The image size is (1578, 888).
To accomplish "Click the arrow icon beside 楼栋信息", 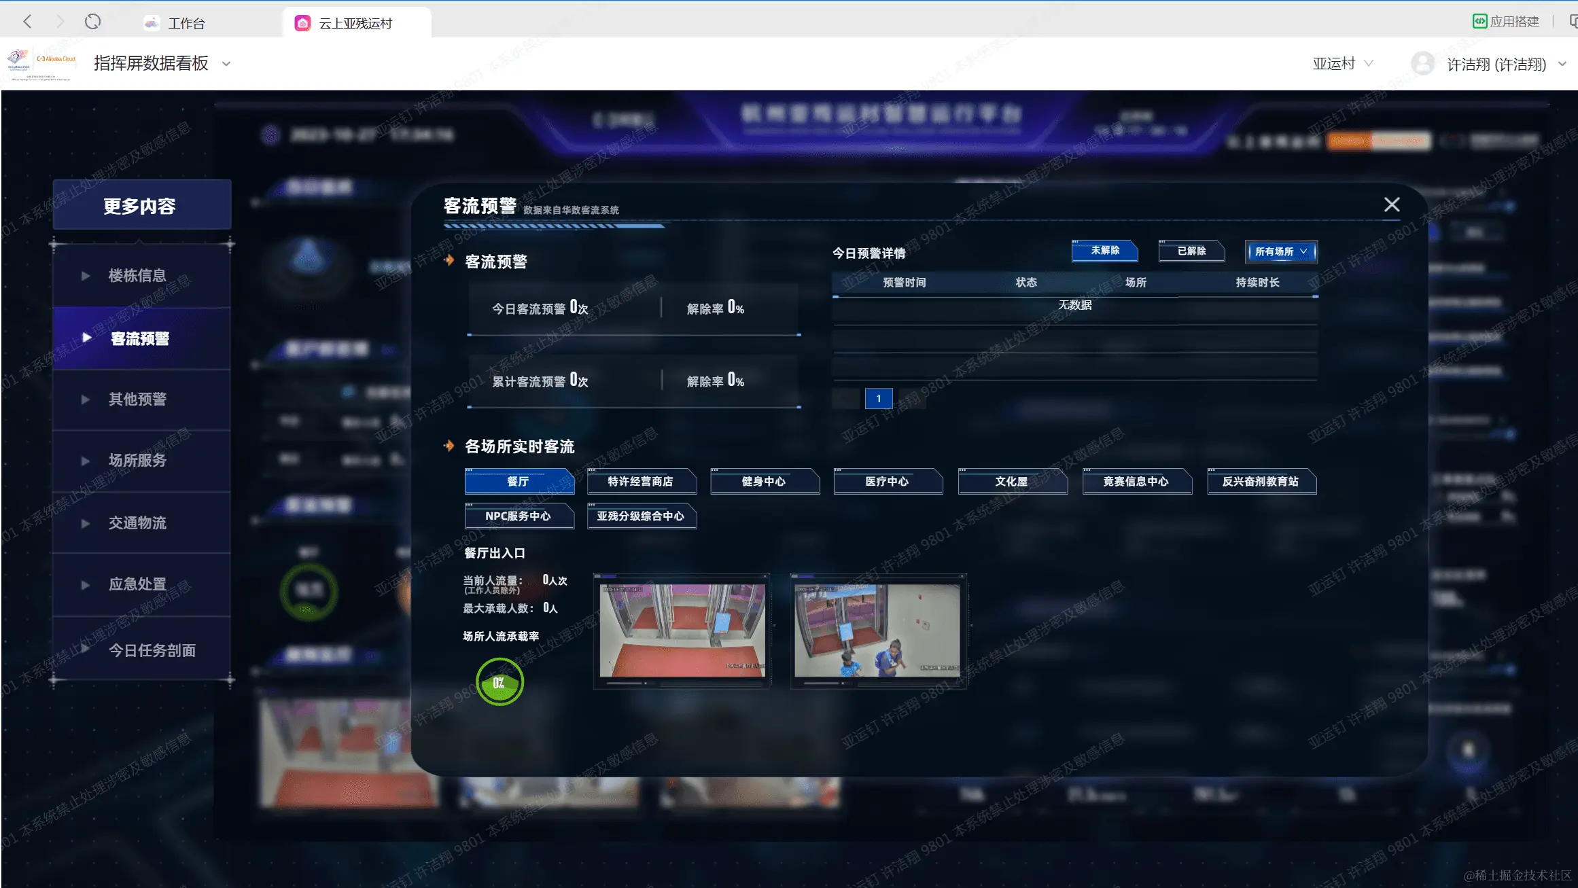I will pos(86,276).
